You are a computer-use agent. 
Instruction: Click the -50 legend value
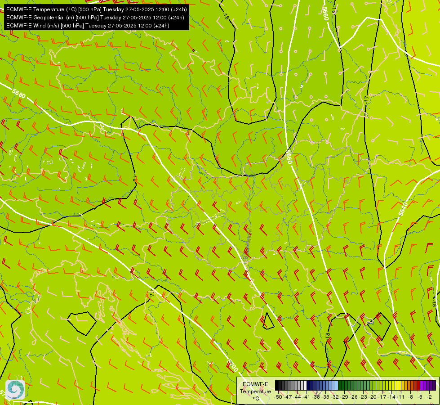(x=278, y=397)
